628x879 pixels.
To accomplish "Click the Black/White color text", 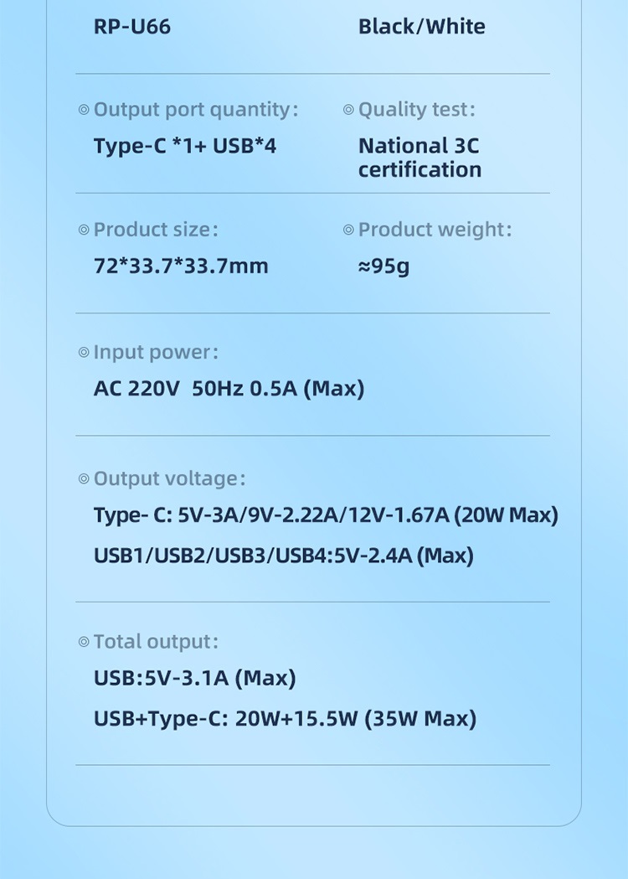I will click(x=421, y=27).
